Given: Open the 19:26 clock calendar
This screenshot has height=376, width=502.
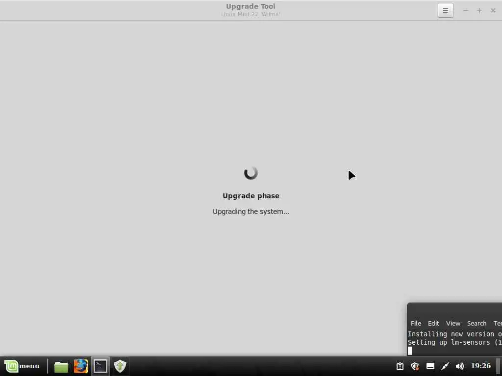Looking at the screenshot, I should pyautogui.click(x=481, y=366).
